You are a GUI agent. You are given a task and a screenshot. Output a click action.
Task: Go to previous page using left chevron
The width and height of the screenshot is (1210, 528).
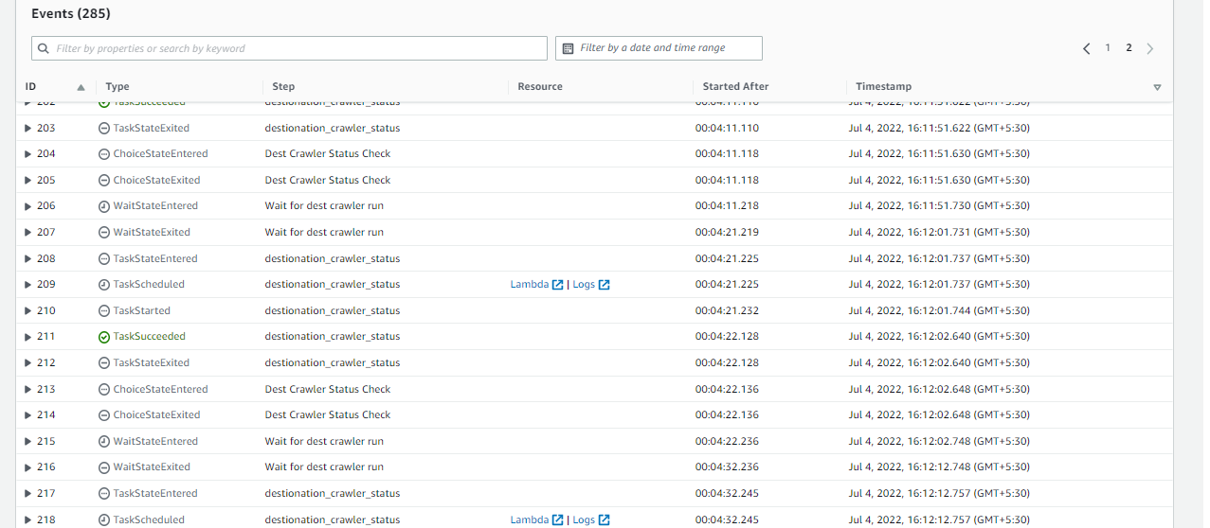[1086, 48]
